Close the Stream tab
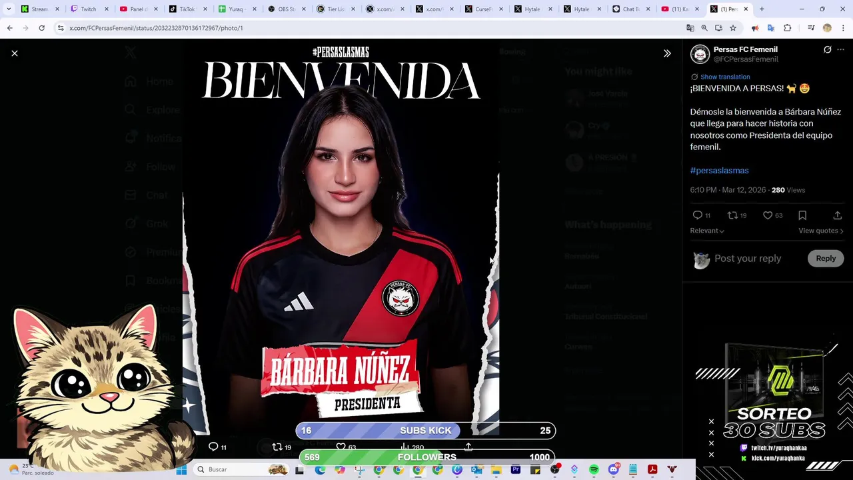 coord(57,9)
